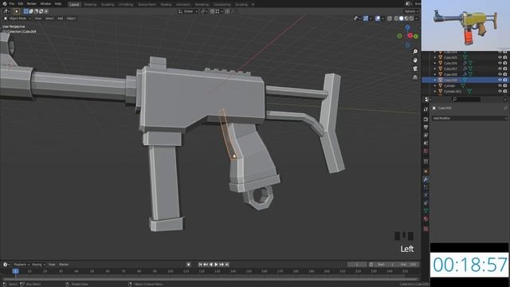Open the Modifiers wrench properties tab
Screen dimensions: 510x287
pyautogui.click(x=426, y=179)
